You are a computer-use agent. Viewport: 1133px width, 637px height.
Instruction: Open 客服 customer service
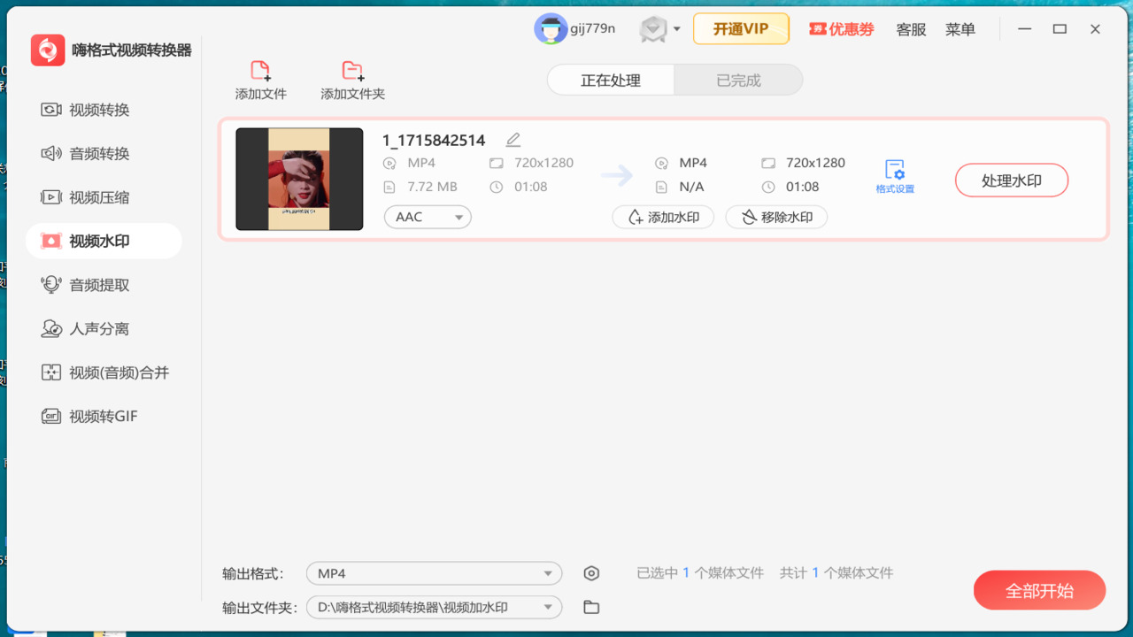[x=910, y=28]
